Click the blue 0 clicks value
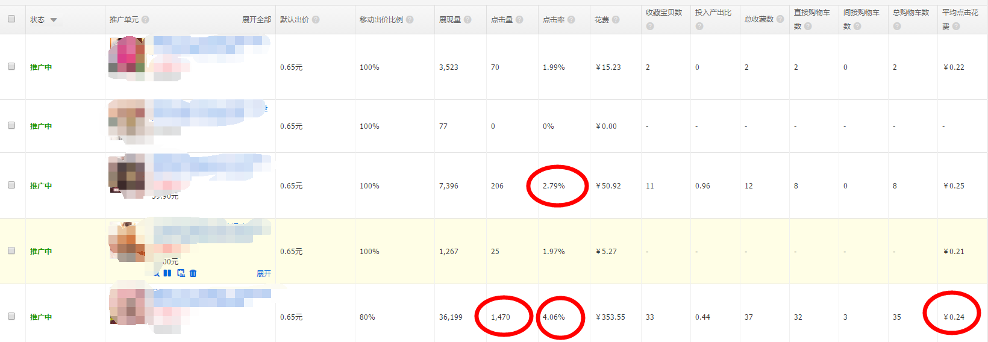This screenshot has height=342, width=988. point(493,126)
